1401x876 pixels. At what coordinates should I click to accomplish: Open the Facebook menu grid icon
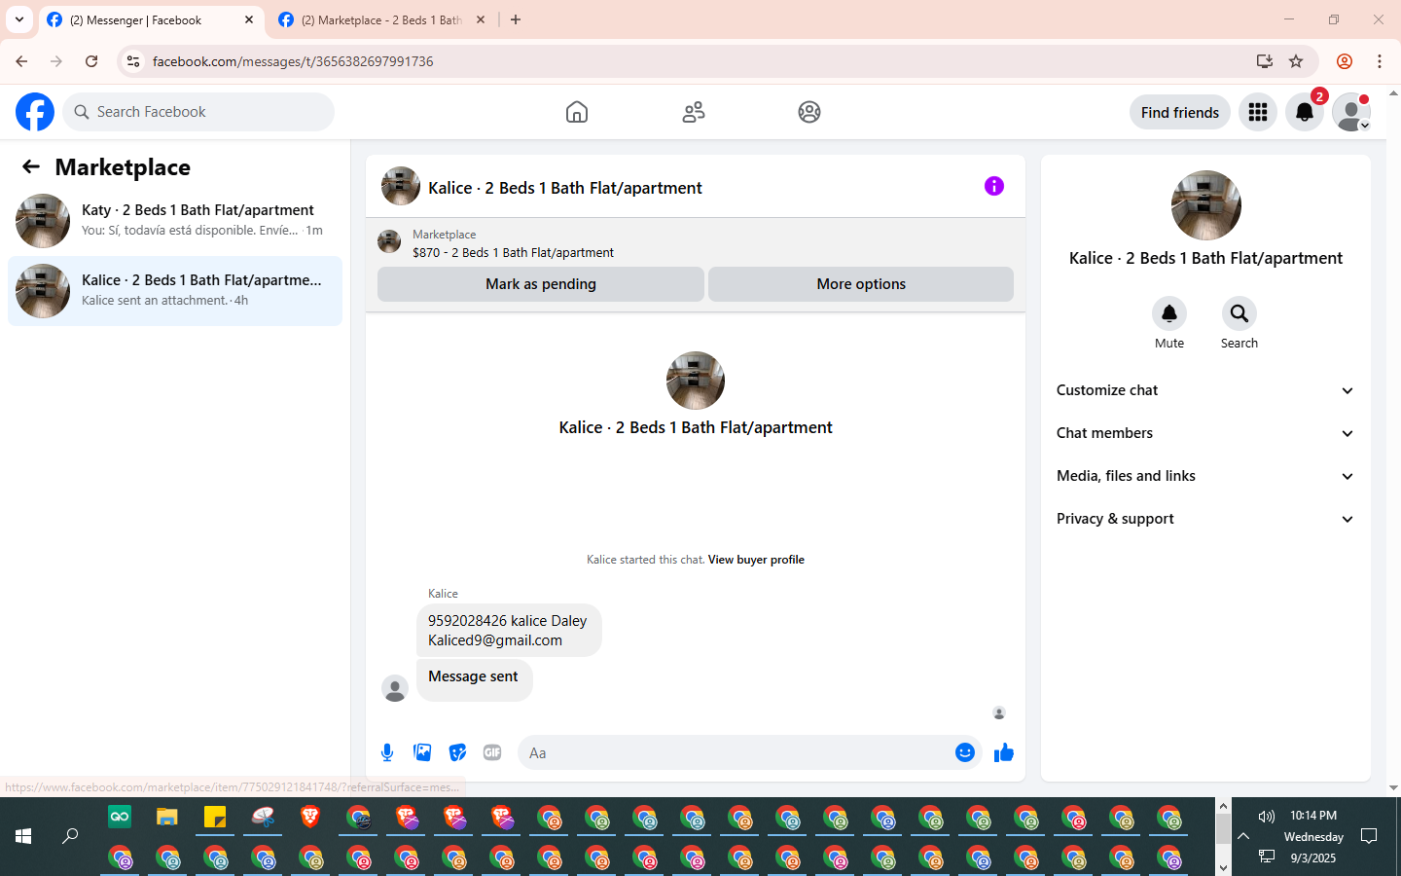(1258, 112)
